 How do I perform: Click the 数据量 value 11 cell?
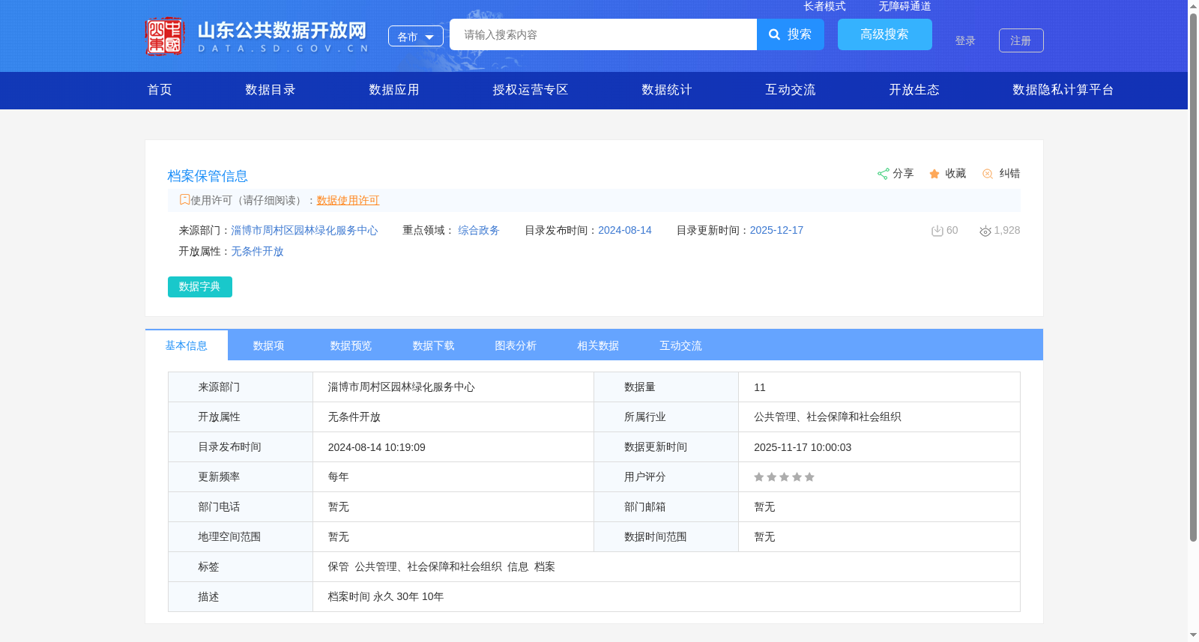pyautogui.click(x=879, y=387)
